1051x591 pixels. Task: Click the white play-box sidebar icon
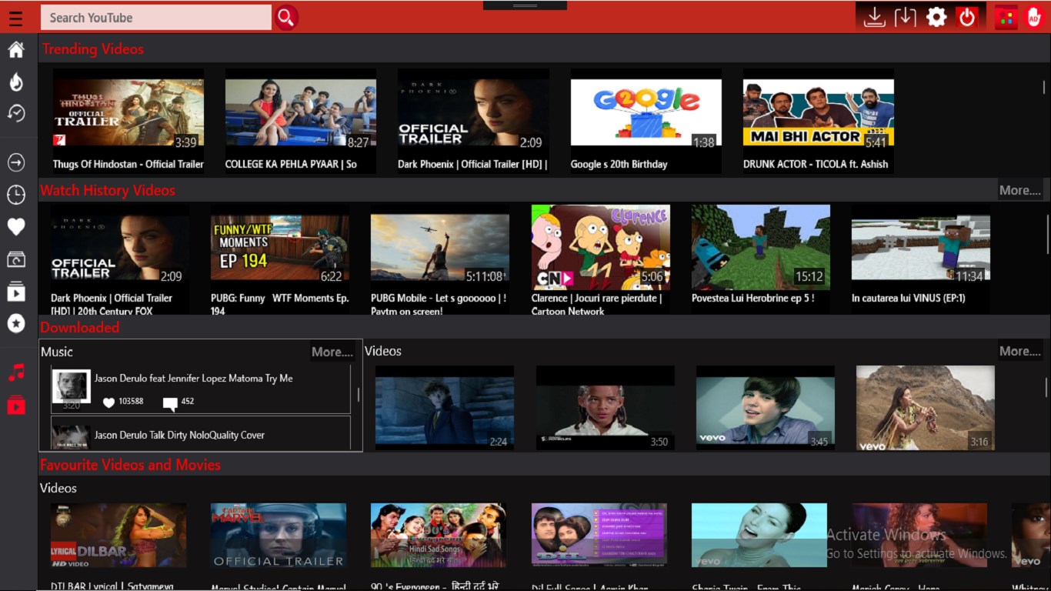pos(16,292)
